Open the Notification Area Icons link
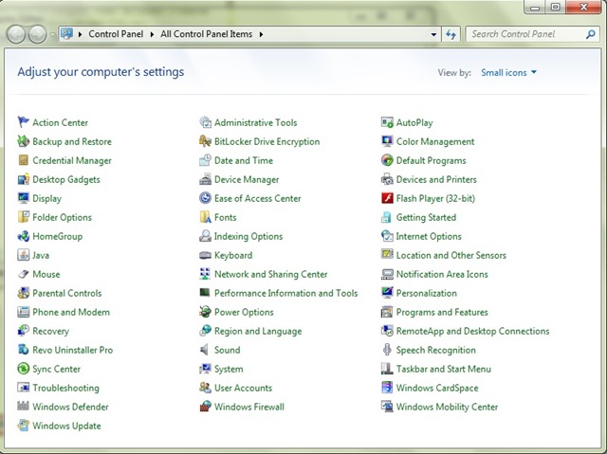Screen dimensions: 607x454 coord(442,274)
